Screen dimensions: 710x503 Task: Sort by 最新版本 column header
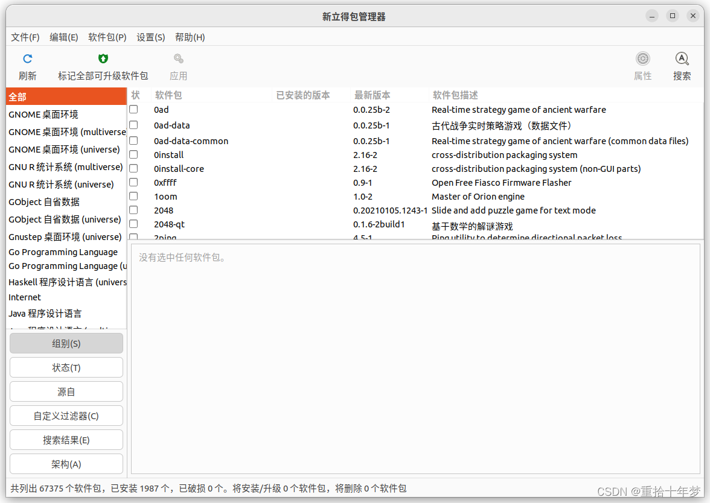[x=389, y=95]
